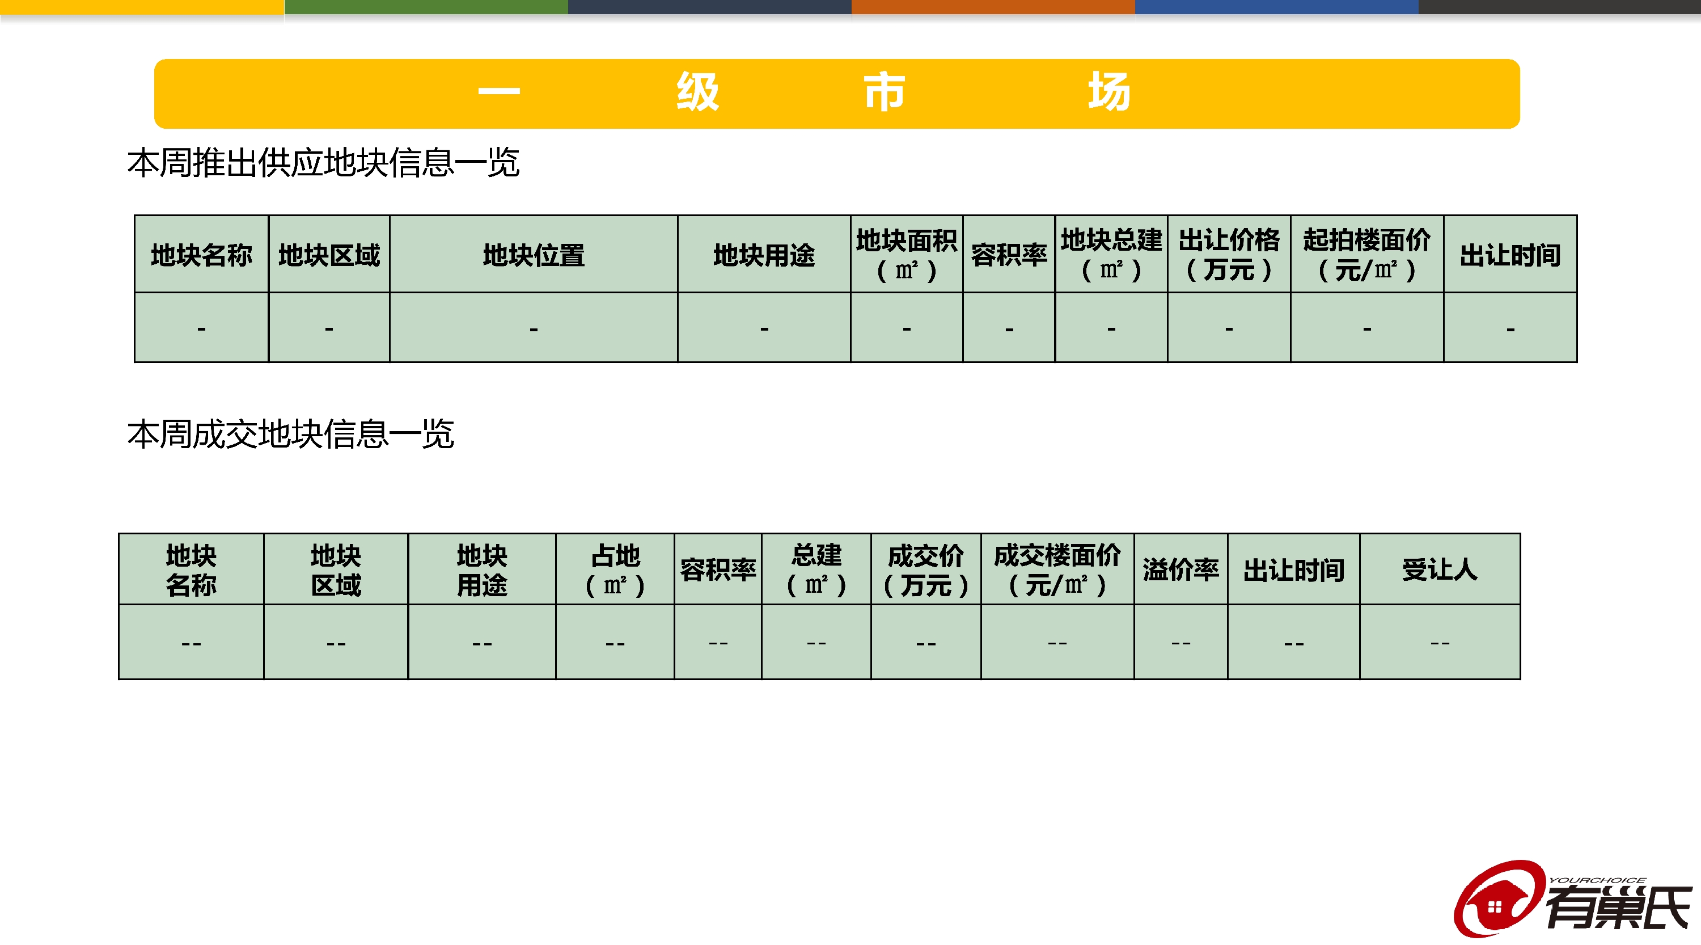Click the 出让时间 header in supply table

(1510, 254)
